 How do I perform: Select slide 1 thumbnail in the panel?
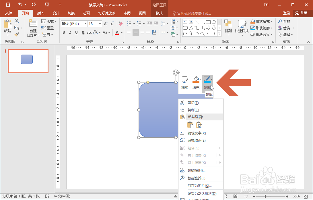[x=28, y=61]
